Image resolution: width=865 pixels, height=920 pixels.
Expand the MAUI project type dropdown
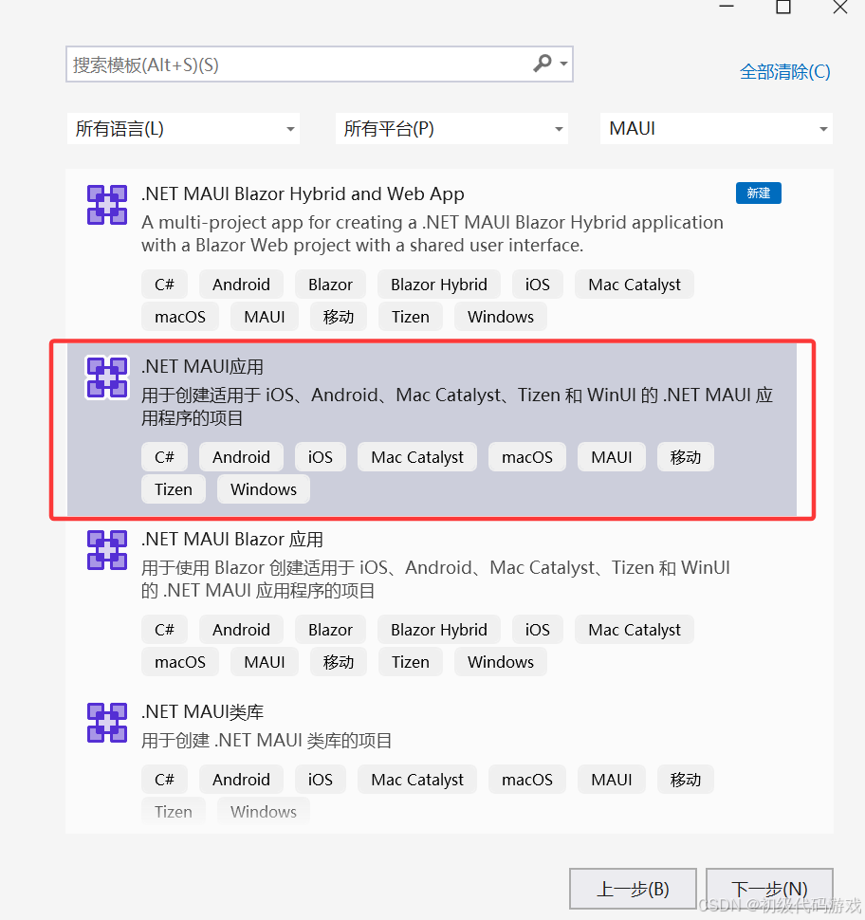716,129
